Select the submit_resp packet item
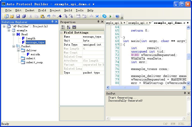 [34, 62]
